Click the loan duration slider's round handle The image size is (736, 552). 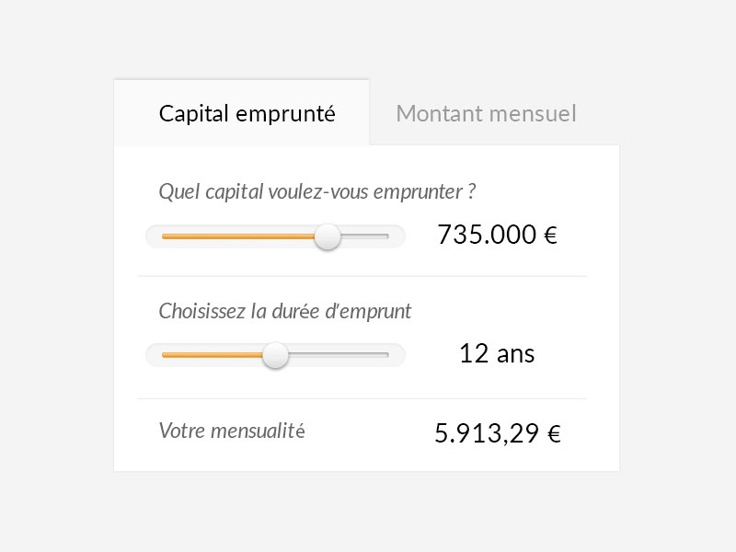tap(275, 354)
